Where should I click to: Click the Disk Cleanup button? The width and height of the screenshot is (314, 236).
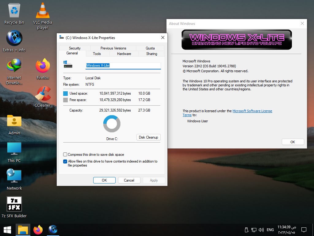148,137
